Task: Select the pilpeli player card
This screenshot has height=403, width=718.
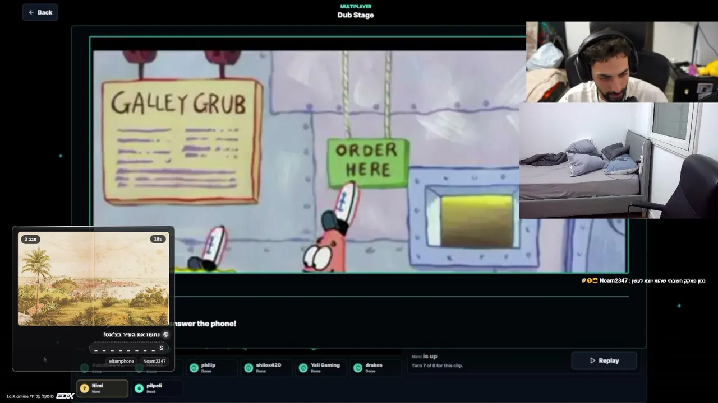Action: (157, 388)
